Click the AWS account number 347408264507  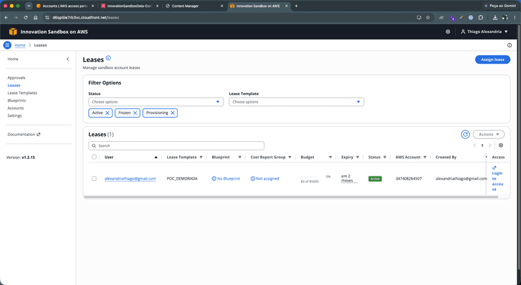pyautogui.click(x=408, y=179)
